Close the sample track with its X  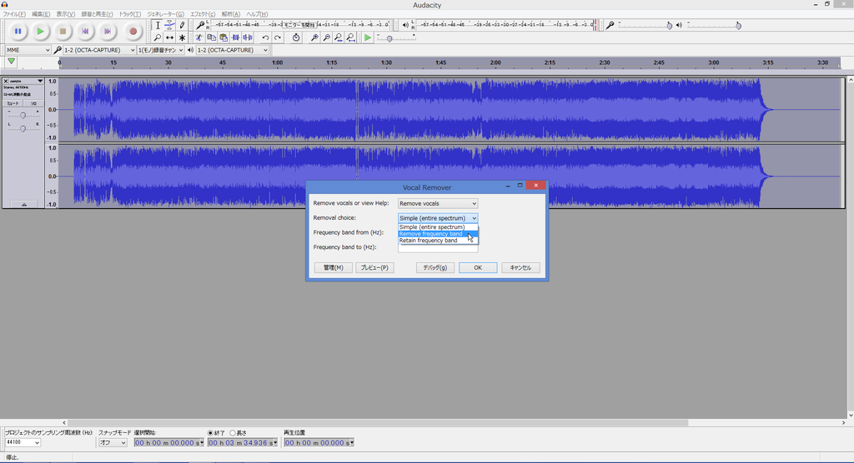pos(6,81)
